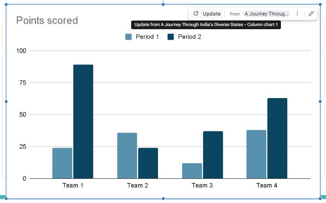Click the Team 4 Period 1 bar

(x=256, y=154)
